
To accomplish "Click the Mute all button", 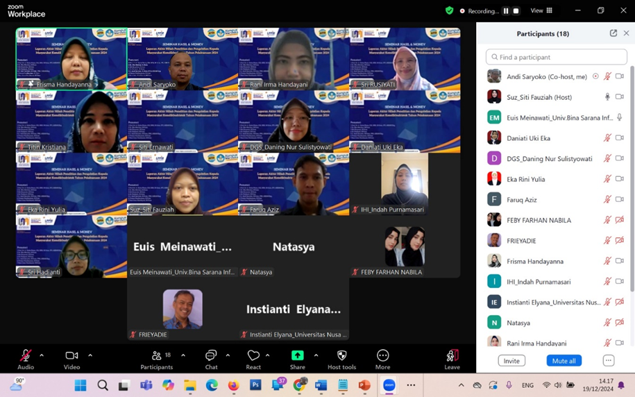I will click(564, 361).
